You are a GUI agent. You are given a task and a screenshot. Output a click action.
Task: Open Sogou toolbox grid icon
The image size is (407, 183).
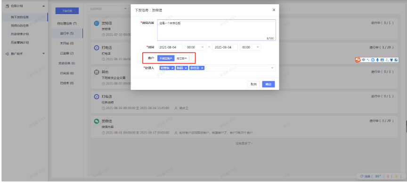pyautogui.click(x=396, y=60)
